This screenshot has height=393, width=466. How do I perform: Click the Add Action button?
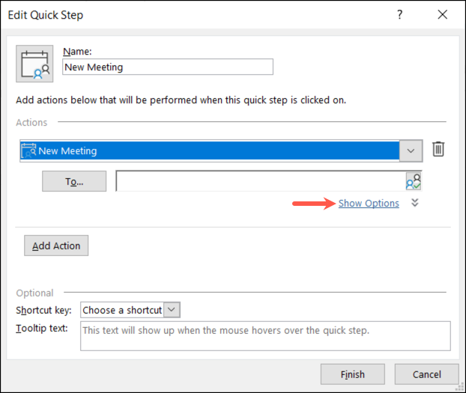pos(57,246)
